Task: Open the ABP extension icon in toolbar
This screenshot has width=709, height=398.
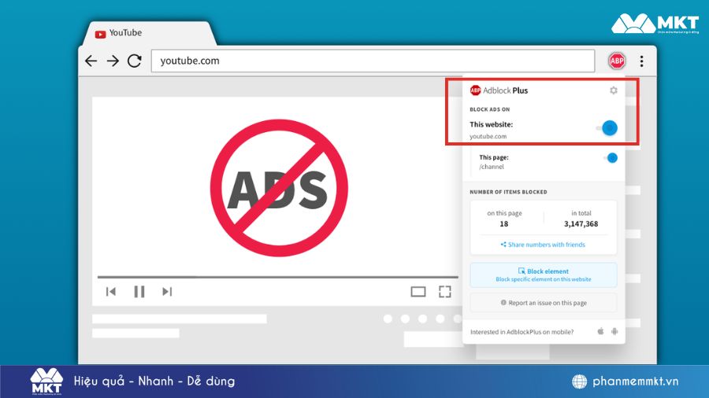Action: click(x=617, y=61)
